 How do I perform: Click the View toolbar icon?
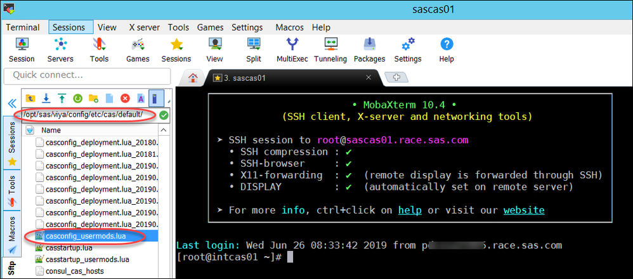tap(214, 49)
